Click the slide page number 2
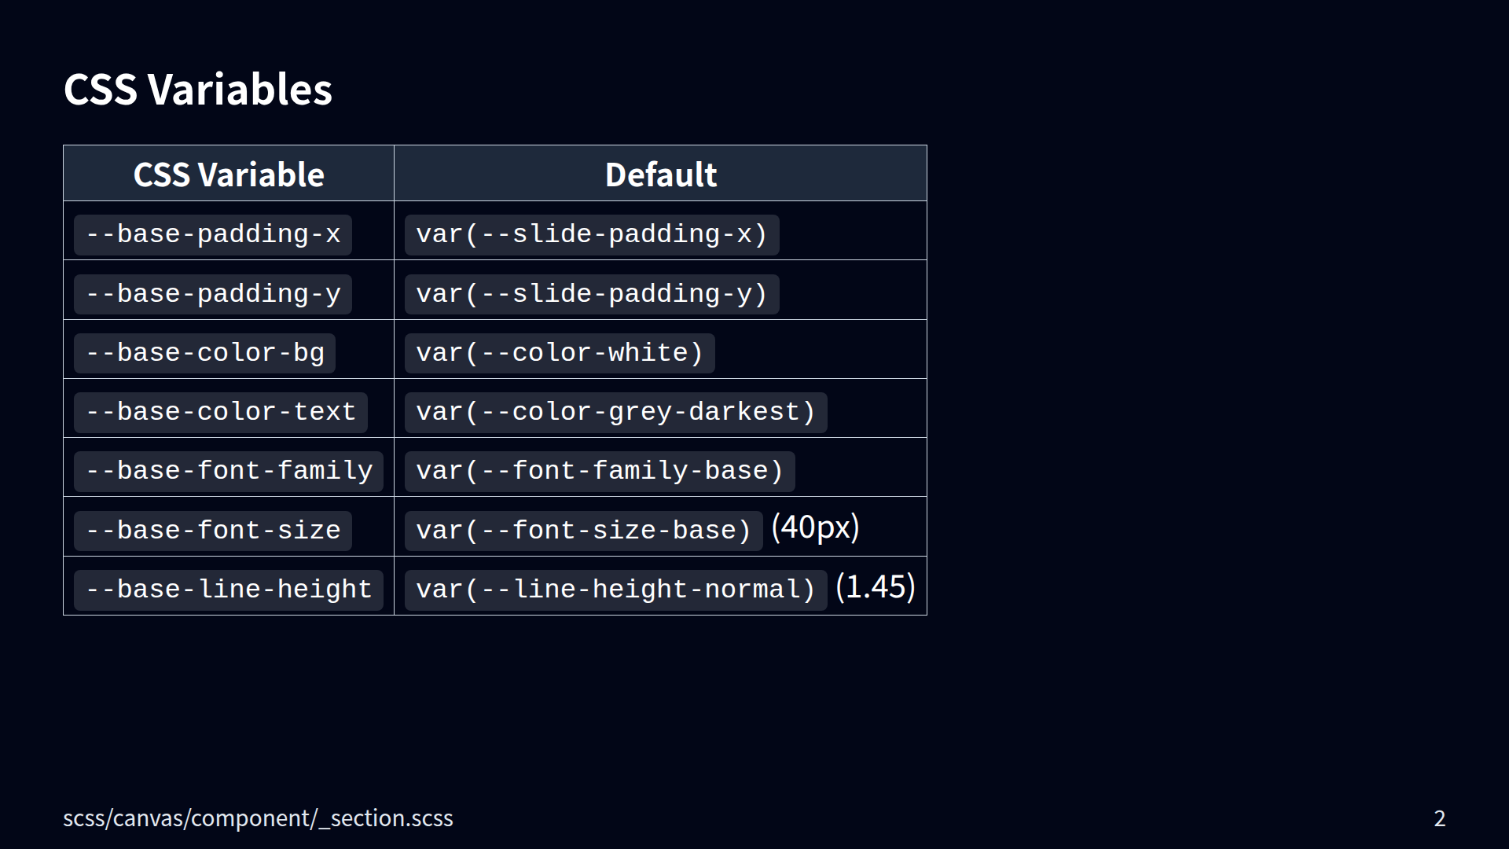Viewport: 1509px width, 849px height. tap(1439, 818)
